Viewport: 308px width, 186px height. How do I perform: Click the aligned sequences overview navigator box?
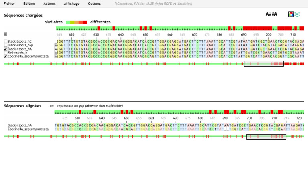click(x=266, y=137)
